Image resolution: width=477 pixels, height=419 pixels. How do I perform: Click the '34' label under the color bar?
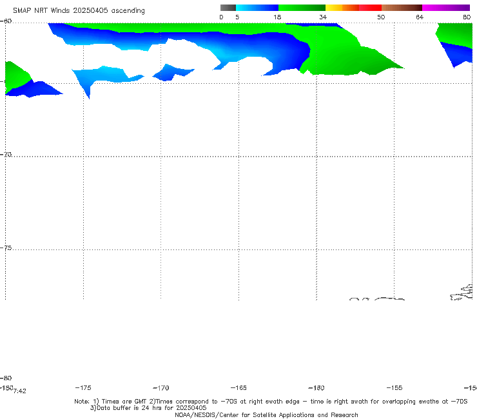(x=323, y=17)
